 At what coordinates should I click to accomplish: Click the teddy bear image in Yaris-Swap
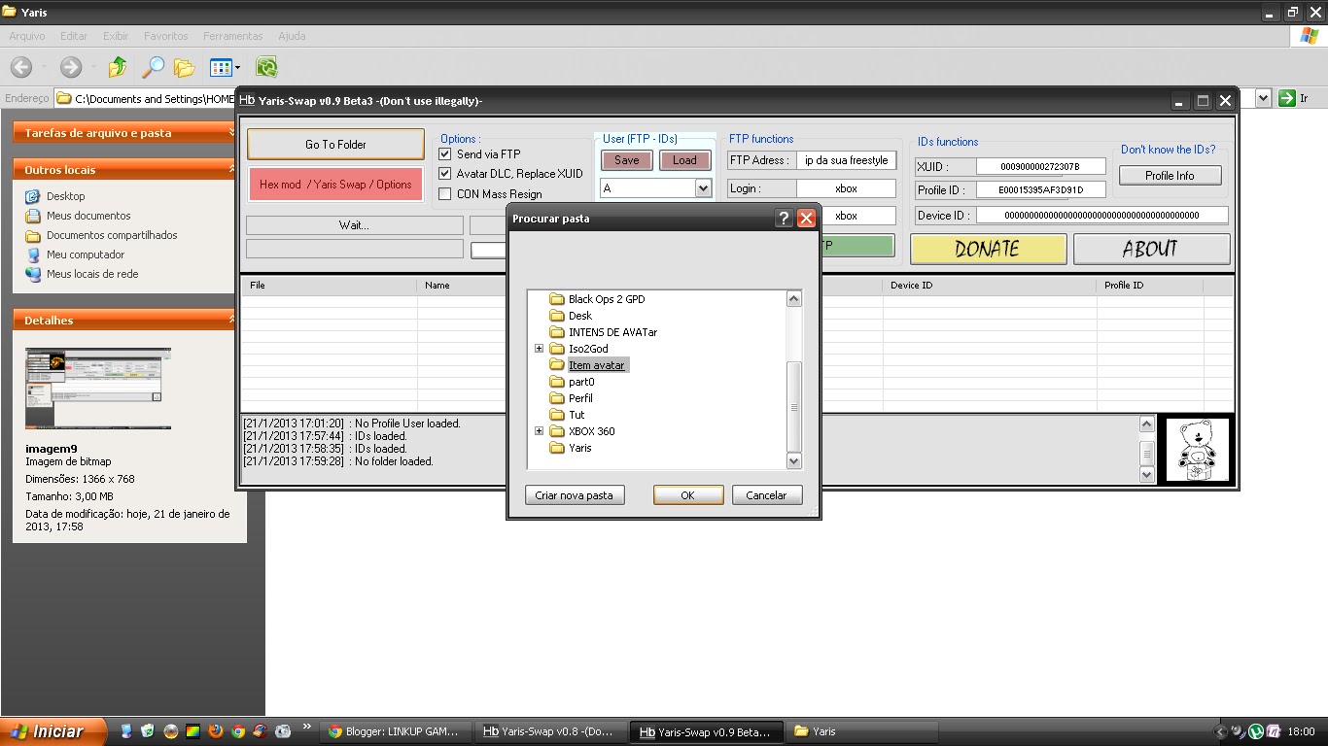click(x=1196, y=449)
